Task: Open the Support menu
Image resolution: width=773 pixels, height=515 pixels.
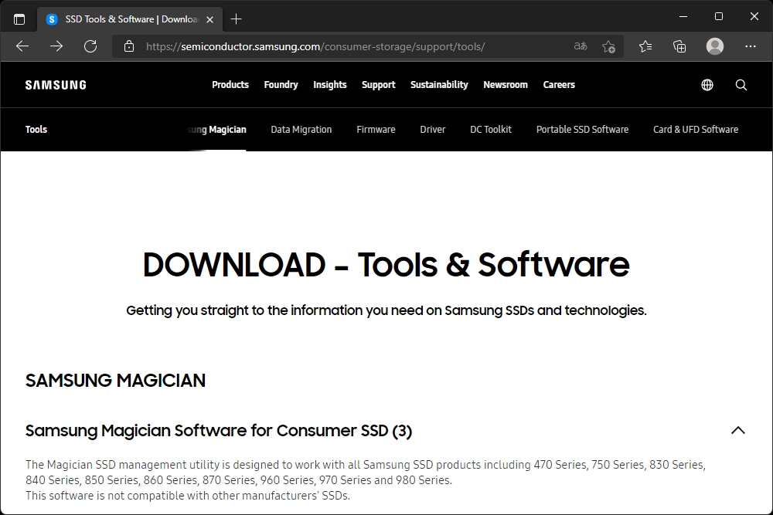Action: click(x=379, y=85)
